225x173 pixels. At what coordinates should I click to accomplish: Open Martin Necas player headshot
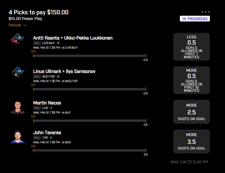[x=18, y=107]
